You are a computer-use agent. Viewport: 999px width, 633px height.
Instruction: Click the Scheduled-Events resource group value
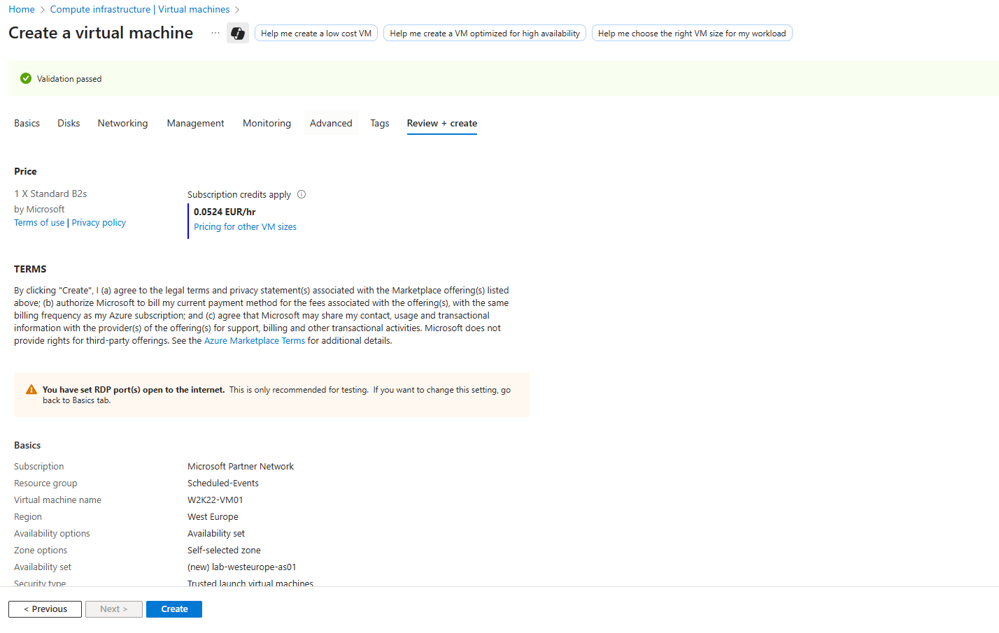223,483
